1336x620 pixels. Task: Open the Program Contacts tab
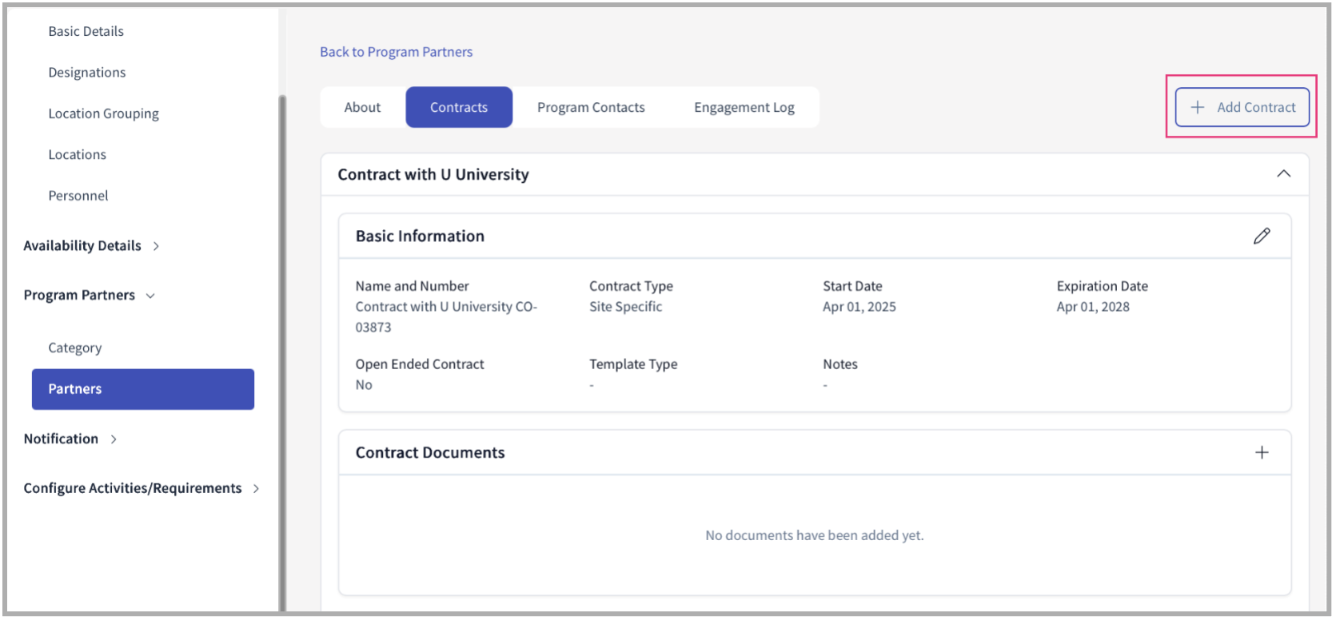click(590, 107)
